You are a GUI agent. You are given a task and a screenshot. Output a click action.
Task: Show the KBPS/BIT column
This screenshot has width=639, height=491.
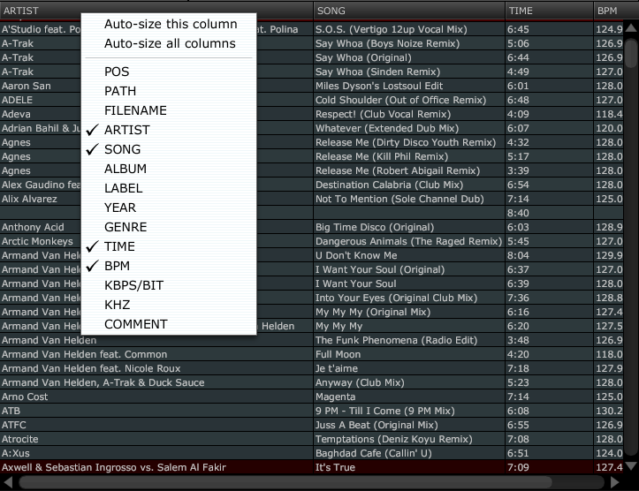(x=133, y=285)
